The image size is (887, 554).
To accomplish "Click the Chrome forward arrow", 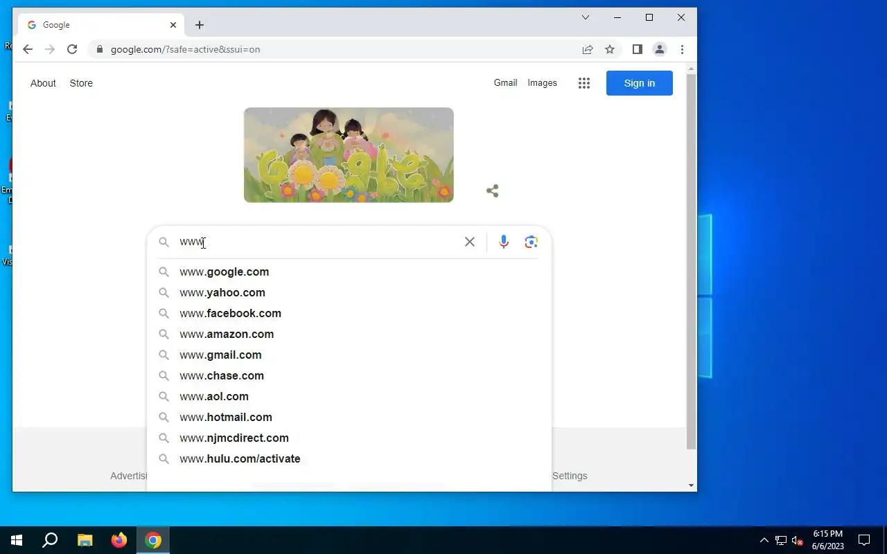I will point(50,49).
